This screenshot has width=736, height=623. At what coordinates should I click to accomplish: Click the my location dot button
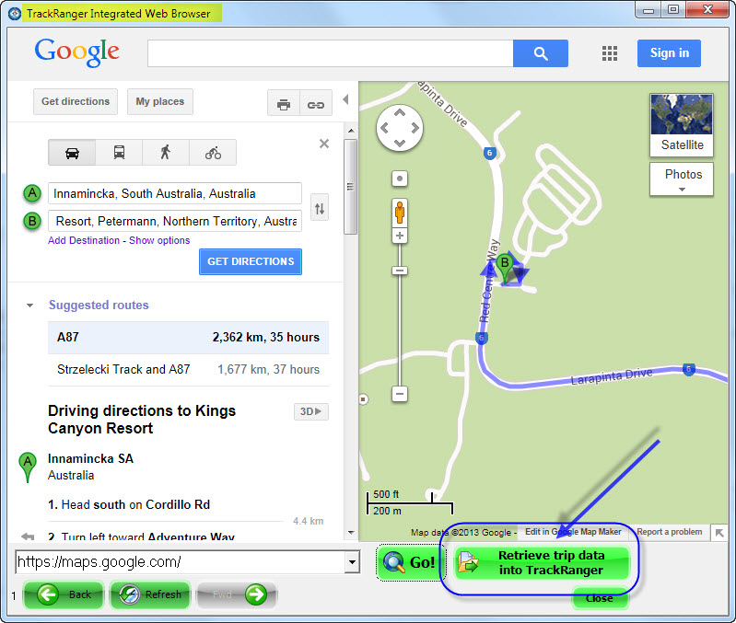(x=400, y=179)
